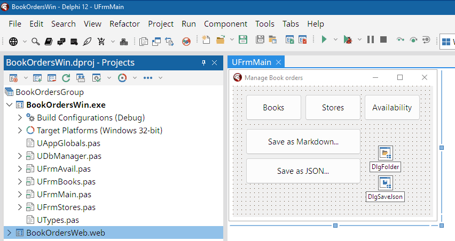Open the Tabs menu
Screen dimensions: 455x241
coord(291,24)
